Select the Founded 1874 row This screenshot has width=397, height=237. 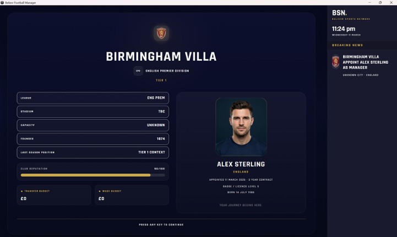93,139
